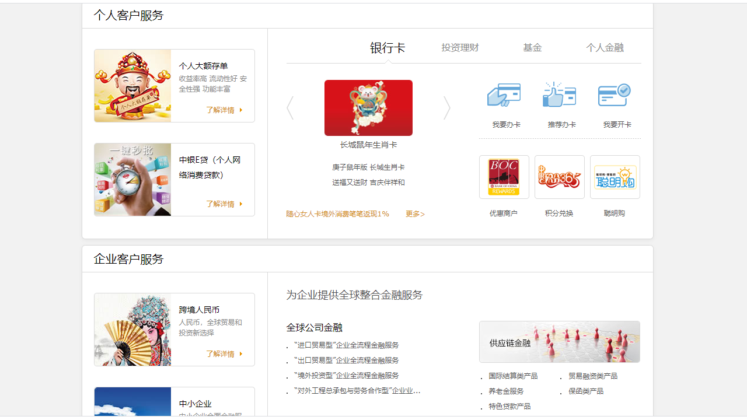Click the 积分兑换 中银积分365 icon
Image resolution: width=747 pixels, height=420 pixels.
coord(559,177)
